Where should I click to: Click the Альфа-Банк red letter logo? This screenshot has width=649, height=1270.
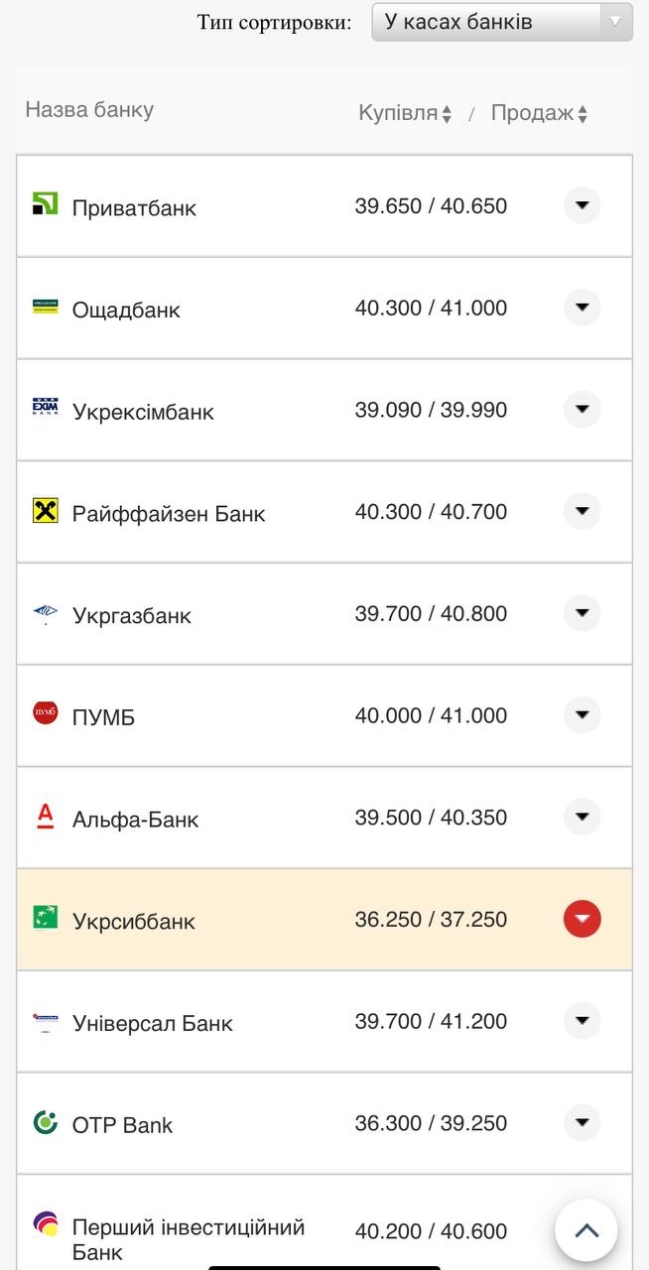tap(46, 816)
